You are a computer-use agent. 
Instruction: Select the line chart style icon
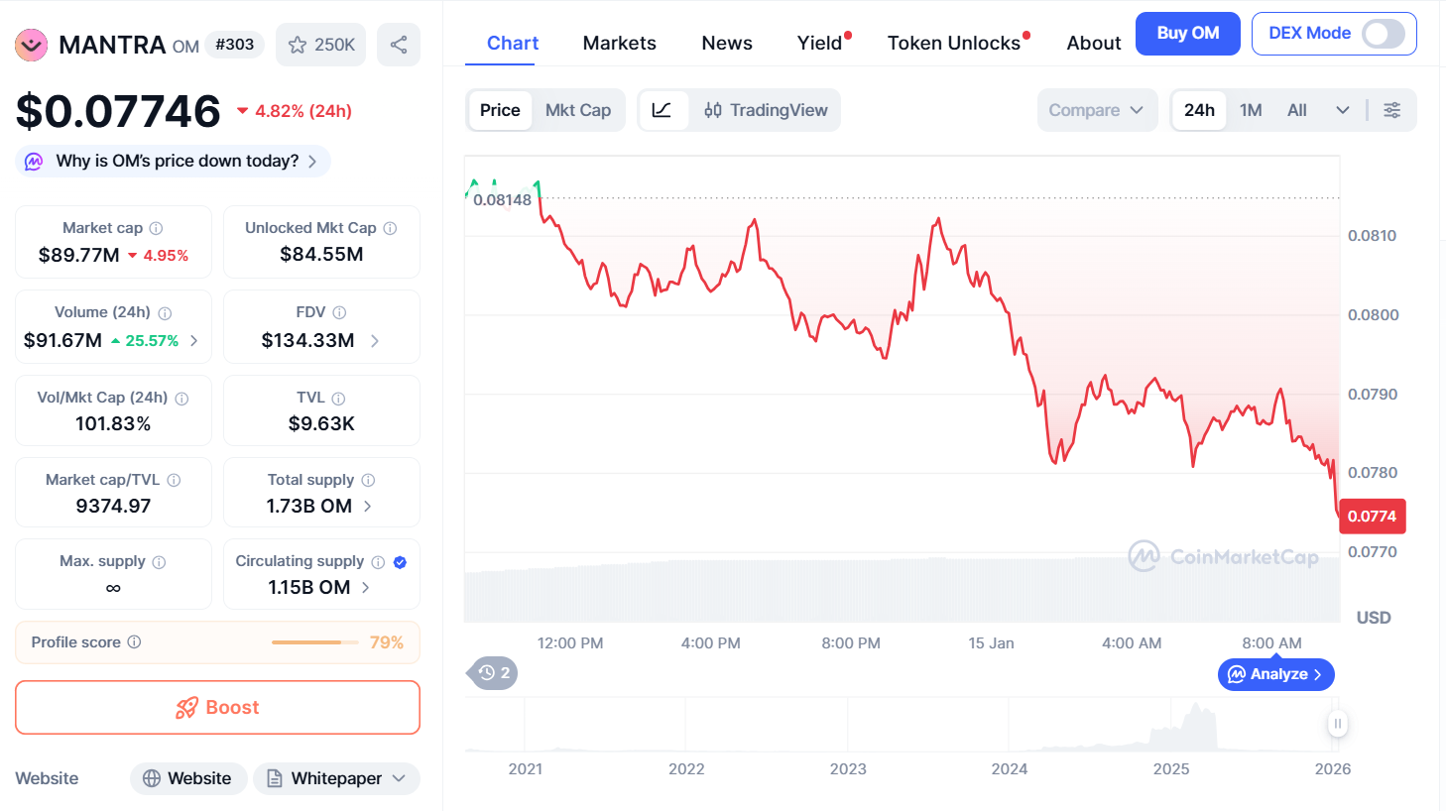[x=663, y=110]
